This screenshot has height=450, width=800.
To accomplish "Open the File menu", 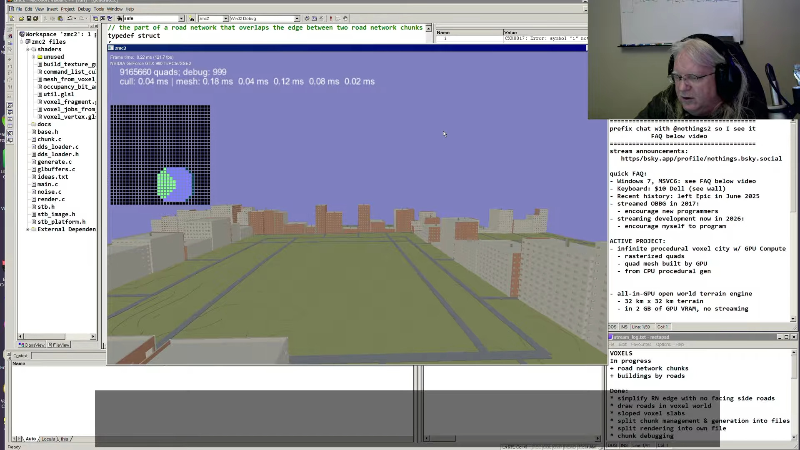I will (19, 9).
